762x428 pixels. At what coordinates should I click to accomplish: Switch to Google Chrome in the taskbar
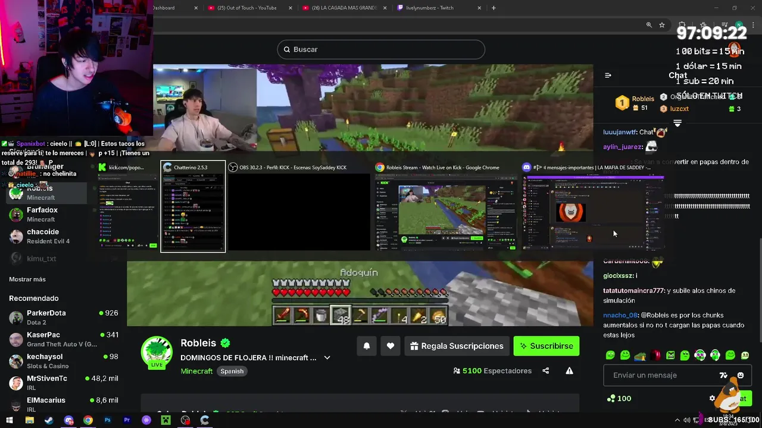click(x=88, y=420)
